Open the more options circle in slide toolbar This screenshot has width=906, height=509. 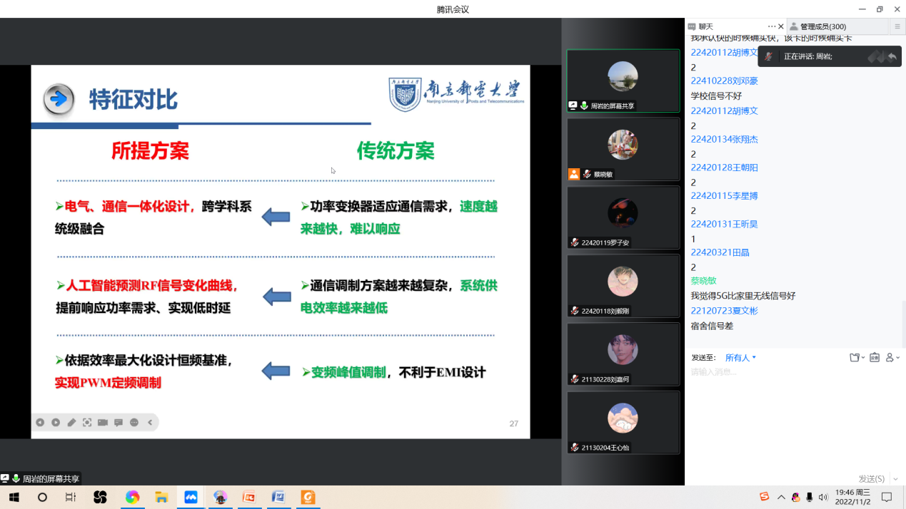[x=134, y=423]
